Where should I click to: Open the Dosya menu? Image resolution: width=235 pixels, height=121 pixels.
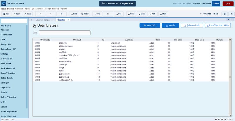click(x=3, y=9)
